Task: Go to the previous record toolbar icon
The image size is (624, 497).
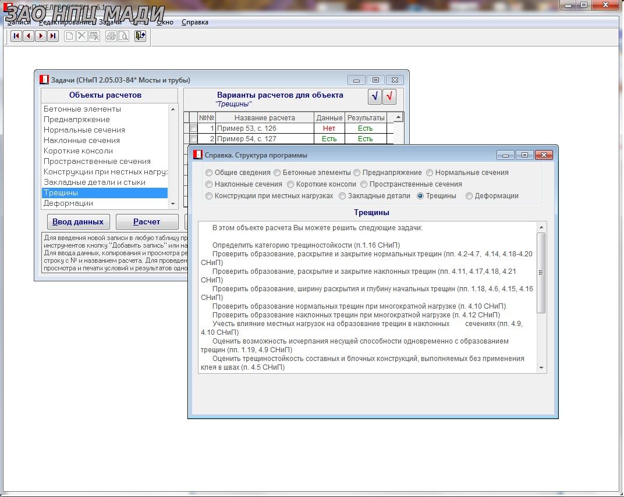Action: point(29,36)
